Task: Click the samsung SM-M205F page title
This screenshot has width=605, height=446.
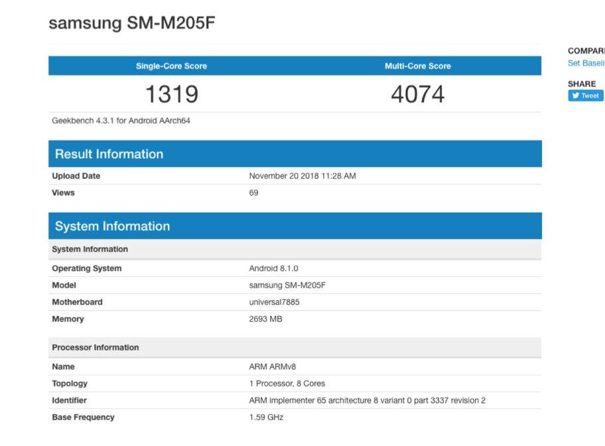Action: tap(132, 23)
